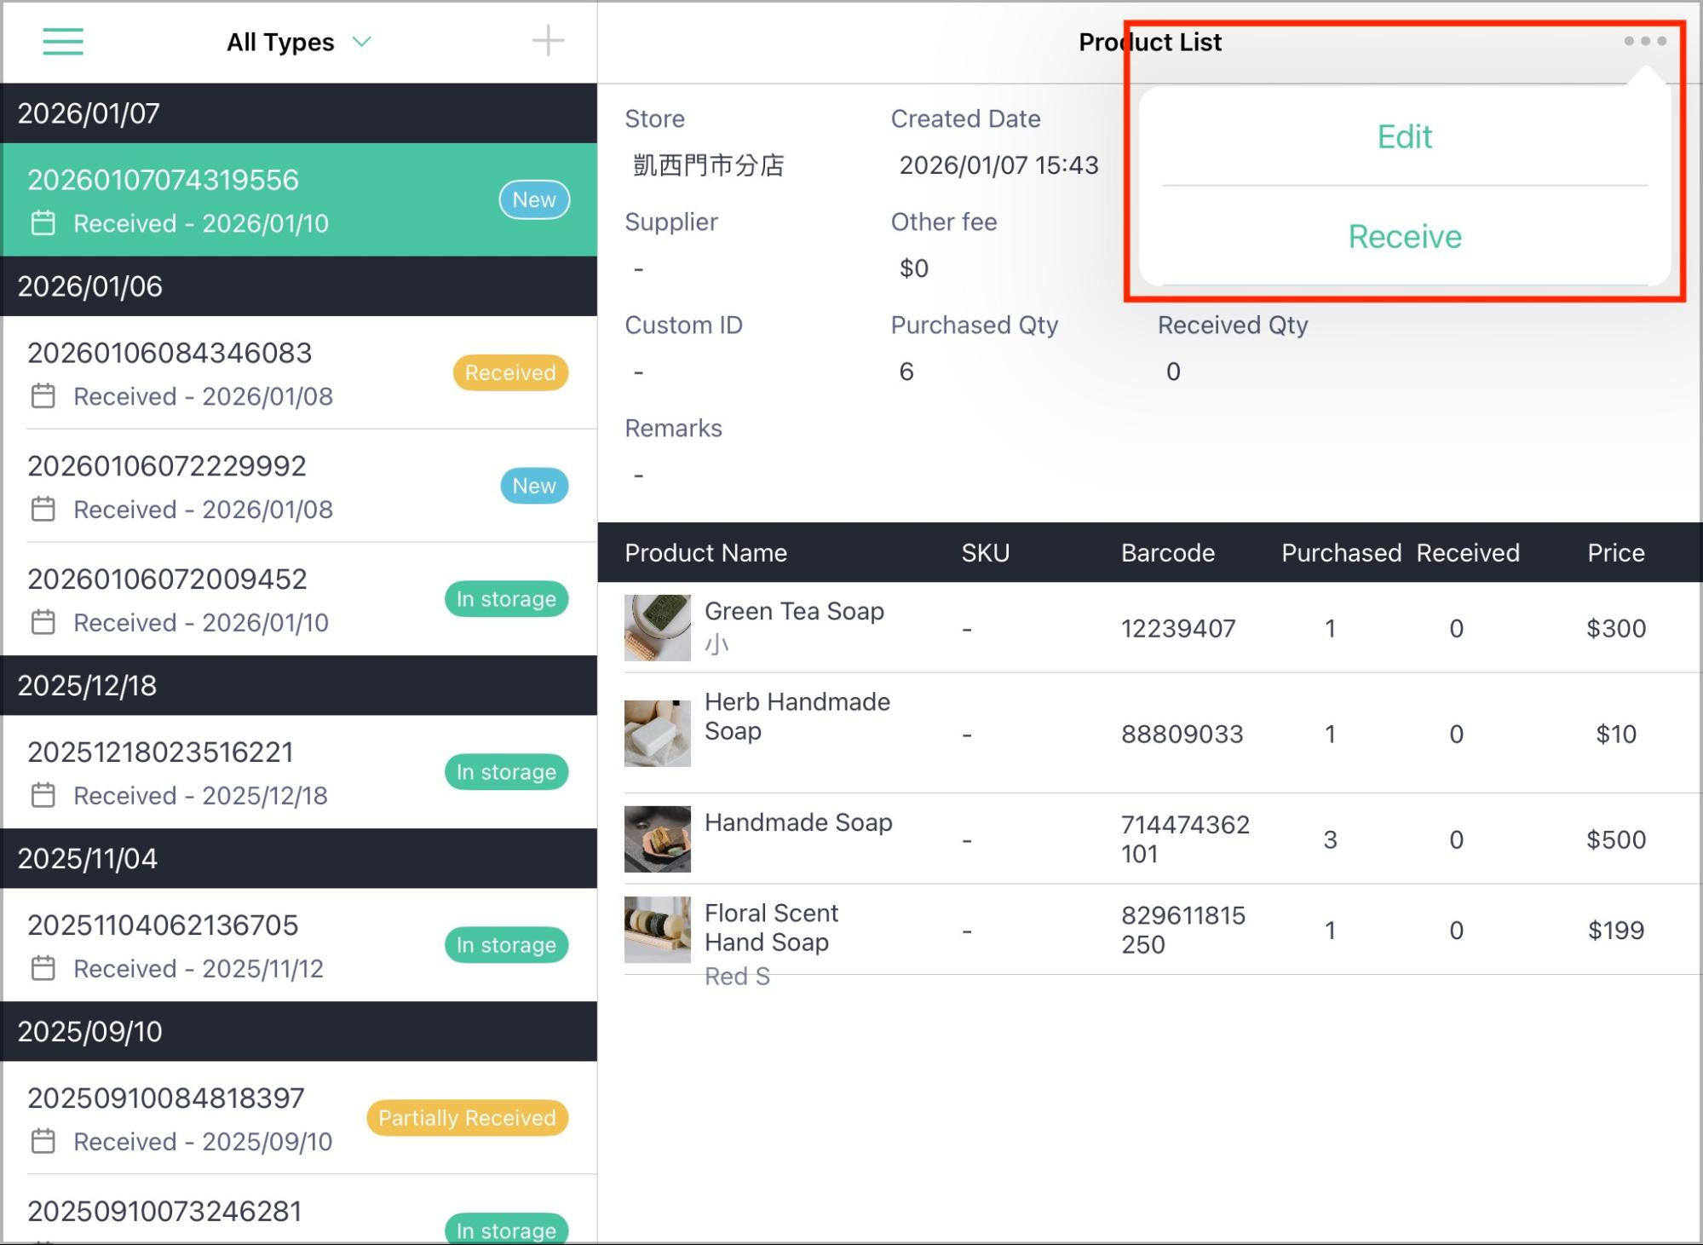Click calendar icon on order 20260106072229992
The height and width of the screenshot is (1245, 1703).
pyautogui.click(x=43, y=510)
